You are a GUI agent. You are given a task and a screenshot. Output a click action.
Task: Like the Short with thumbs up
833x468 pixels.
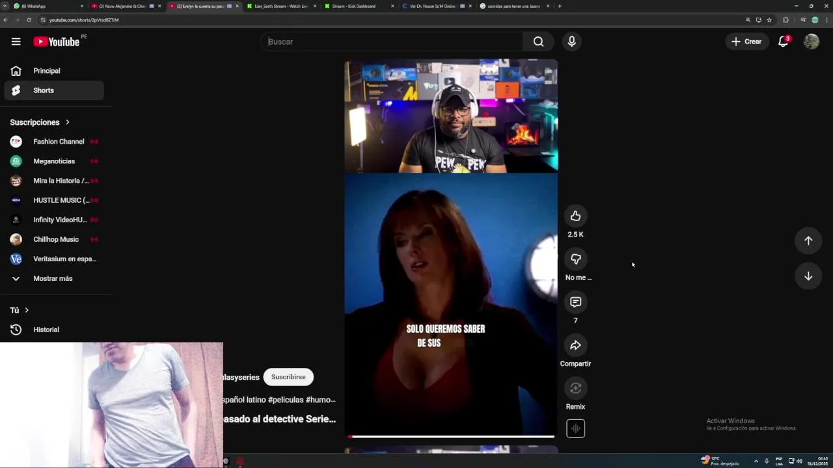pyautogui.click(x=575, y=216)
